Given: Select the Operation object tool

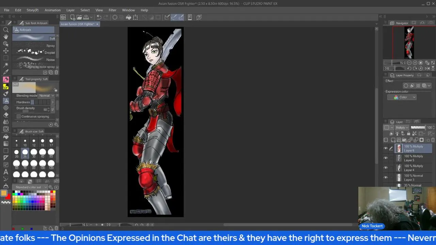Looking at the screenshot, I should coord(6,44).
